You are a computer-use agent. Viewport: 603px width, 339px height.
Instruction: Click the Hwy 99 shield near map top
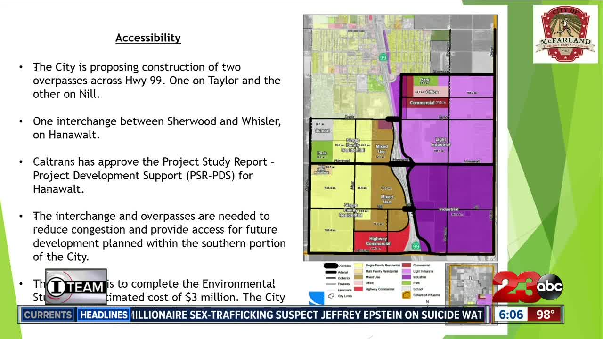383,57
